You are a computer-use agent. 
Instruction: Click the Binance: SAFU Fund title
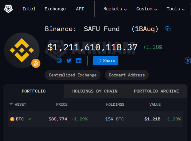(x=82, y=29)
